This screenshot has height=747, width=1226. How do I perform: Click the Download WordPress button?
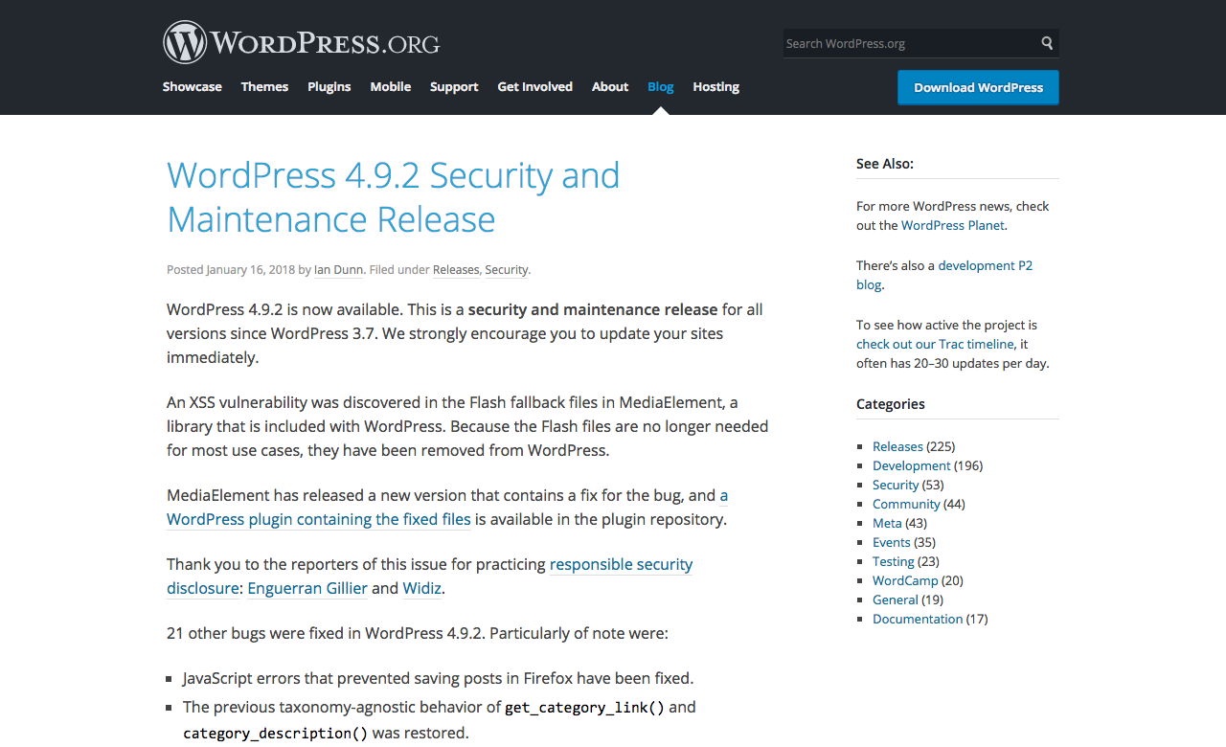tap(978, 87)
